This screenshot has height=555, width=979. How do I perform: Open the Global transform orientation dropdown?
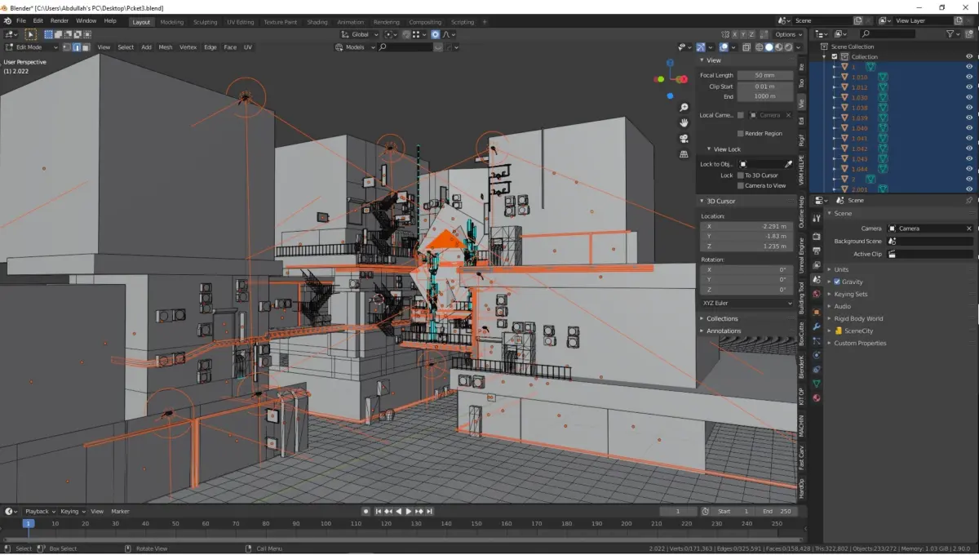(360, 34)
